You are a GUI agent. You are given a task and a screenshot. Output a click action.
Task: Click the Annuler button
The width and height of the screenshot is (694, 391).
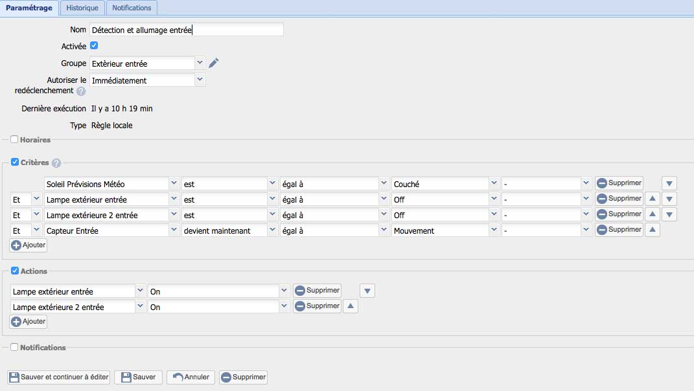point(191,377)
